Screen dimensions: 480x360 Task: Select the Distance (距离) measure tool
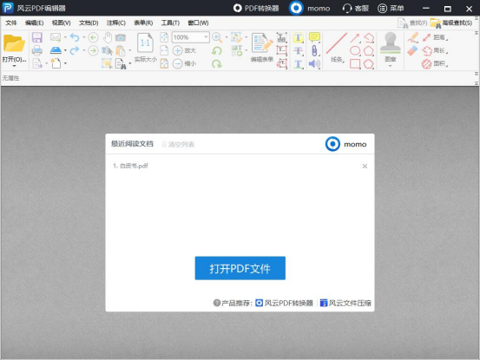pyautogui.click(x=435, y=37)
